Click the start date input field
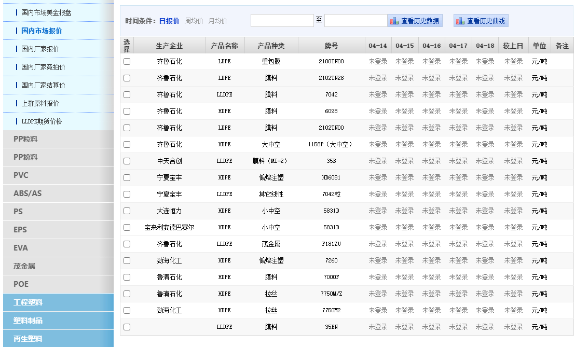Viewport: 575px width, 347px height. pyautogui.click(x=282, y=21)
